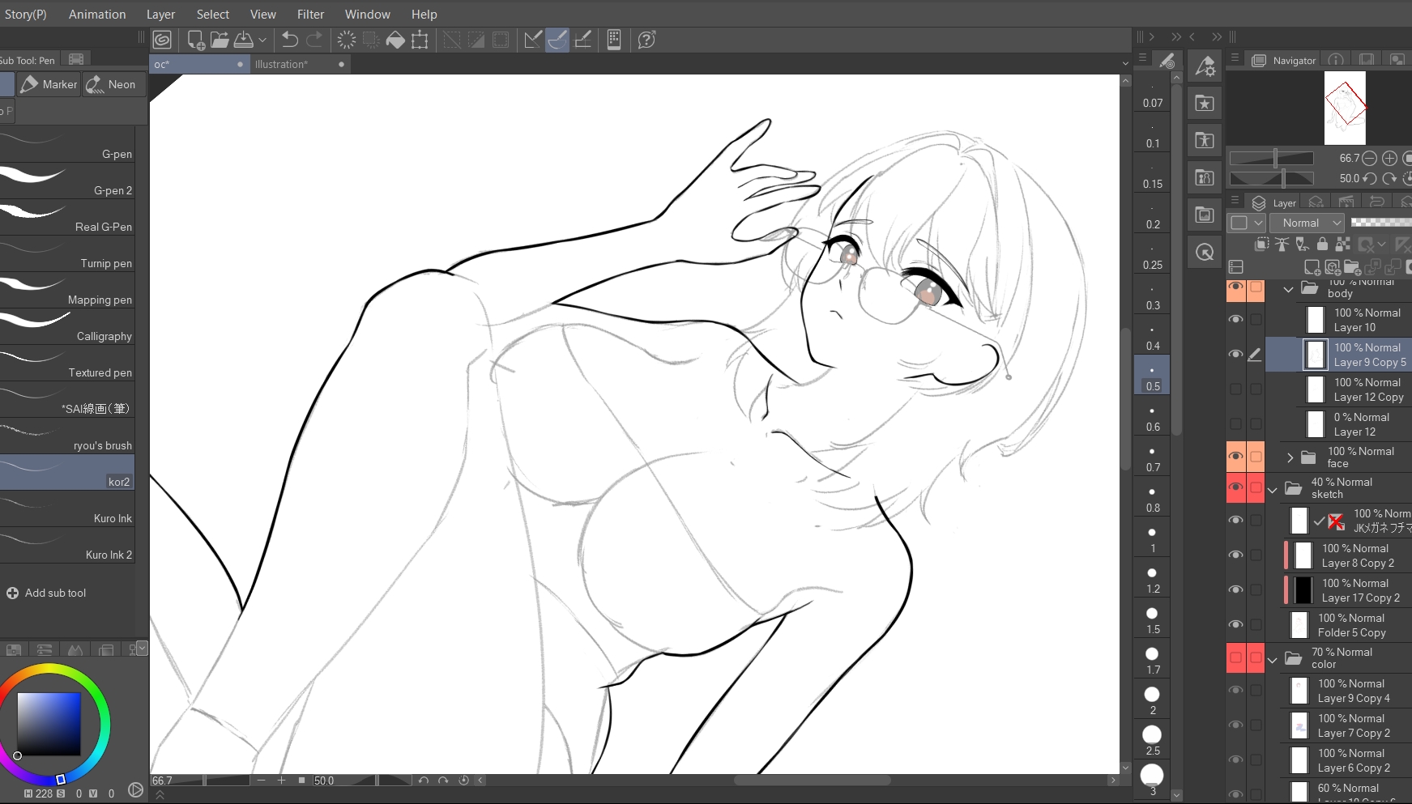Click the Lock Layer padlock icon
This screenshot has width=1412, height=804.
point(1322,244)
